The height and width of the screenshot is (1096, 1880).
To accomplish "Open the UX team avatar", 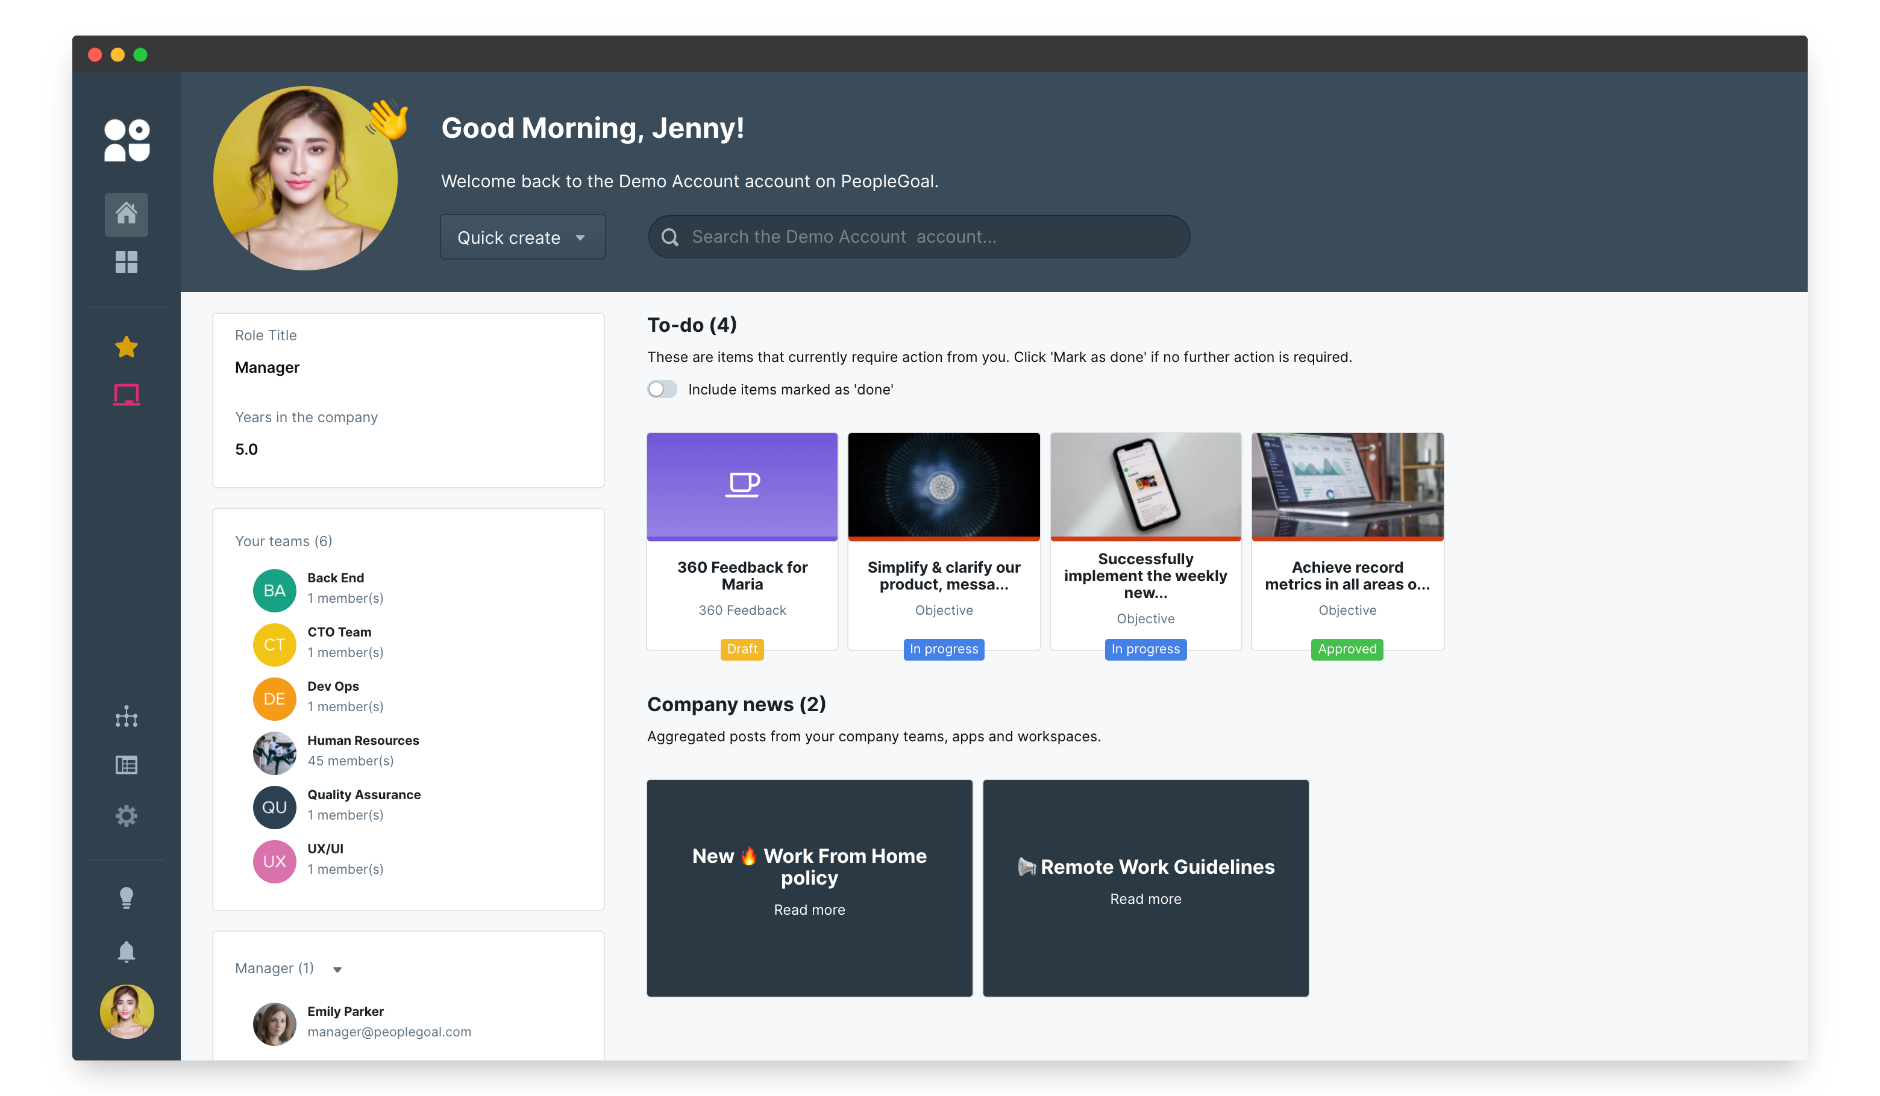I will 275,861.
